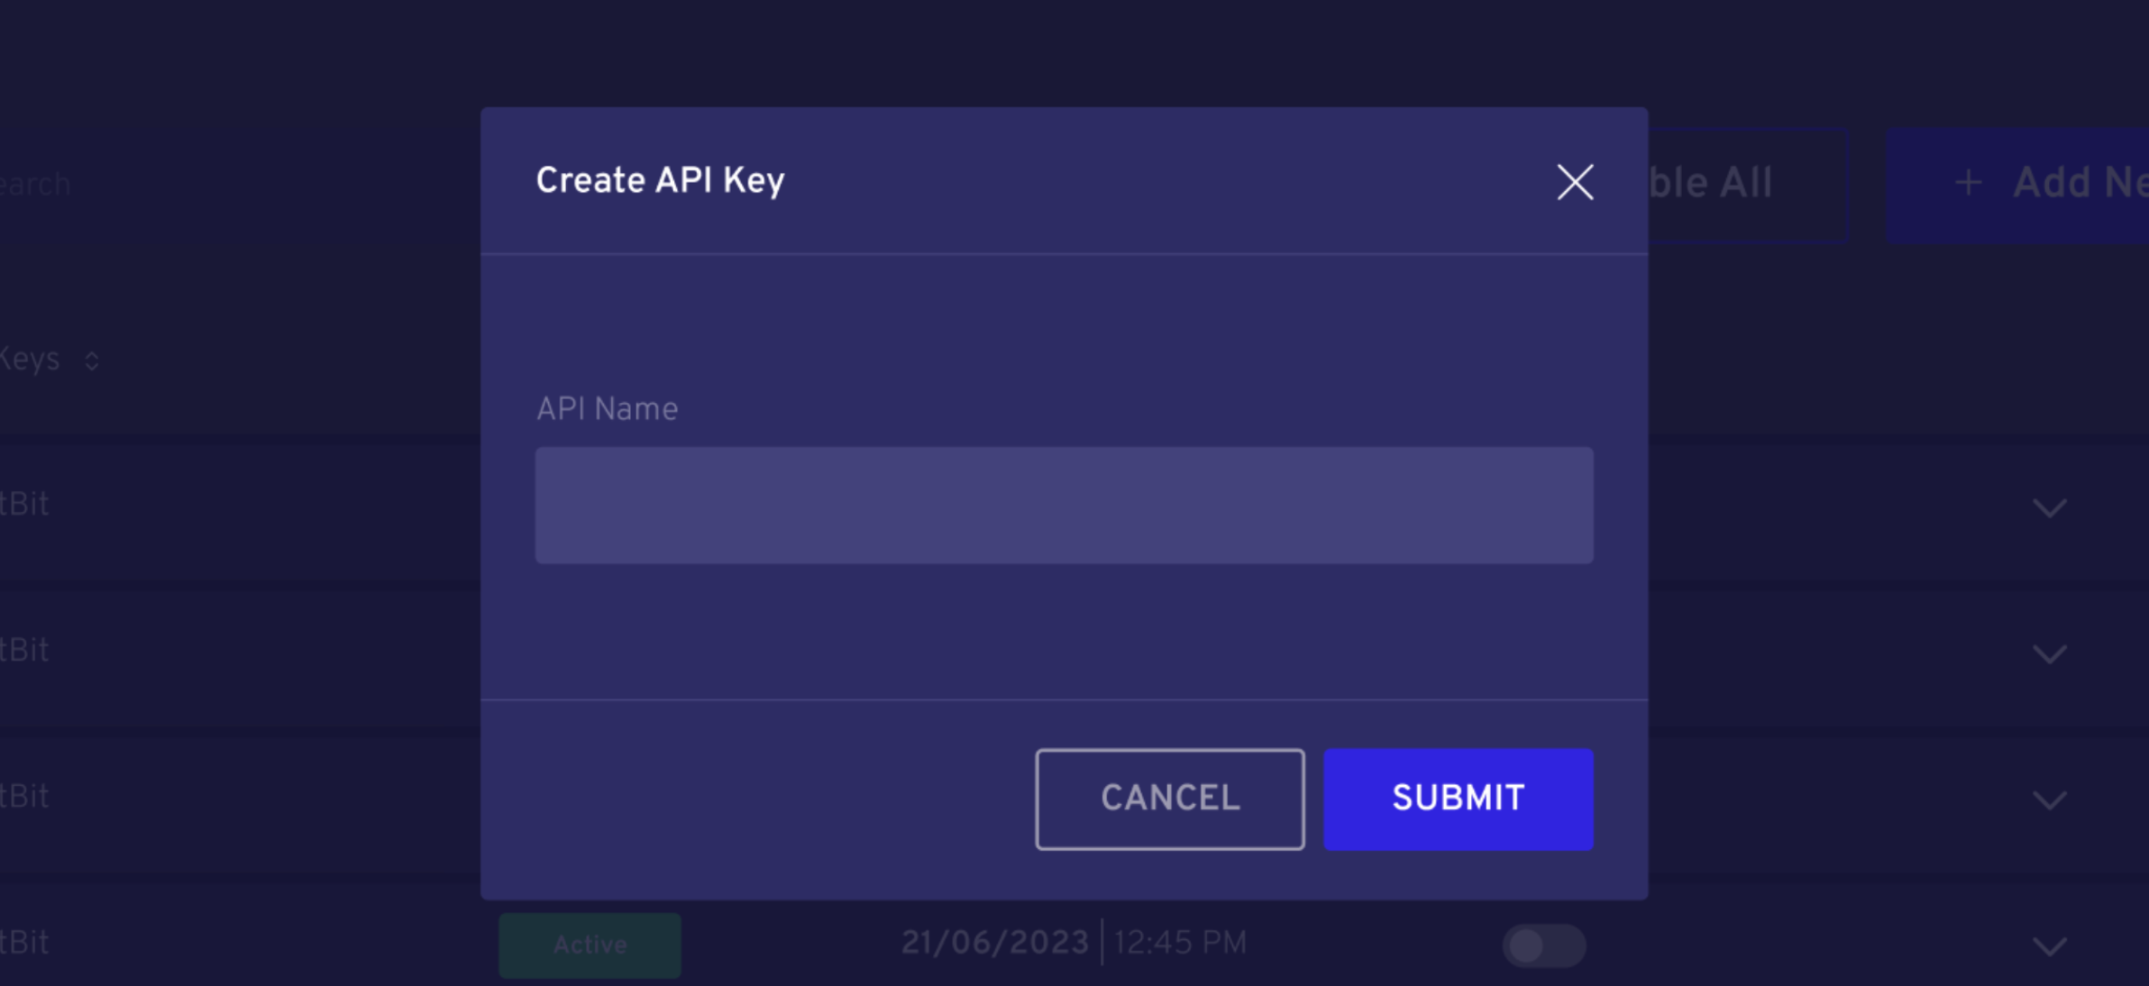Click the CANCEL button

1169,799
